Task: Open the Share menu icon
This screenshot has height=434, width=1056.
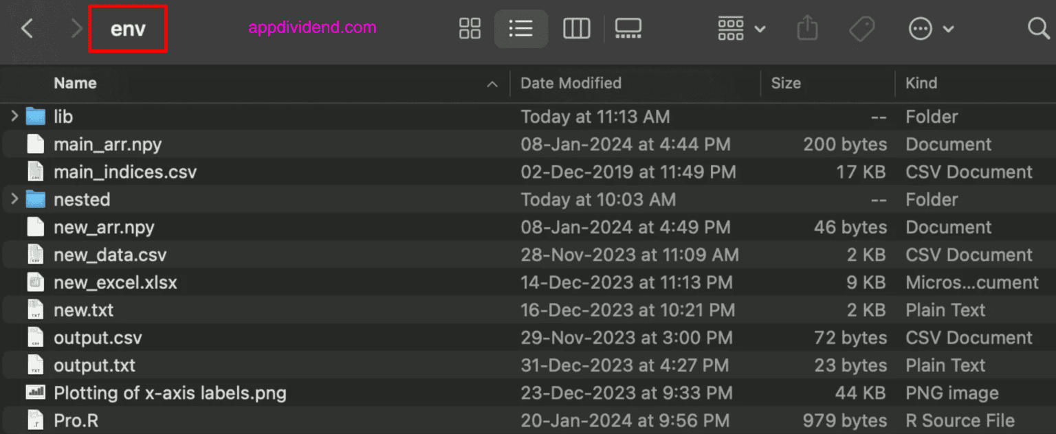Action: (807, 28)
